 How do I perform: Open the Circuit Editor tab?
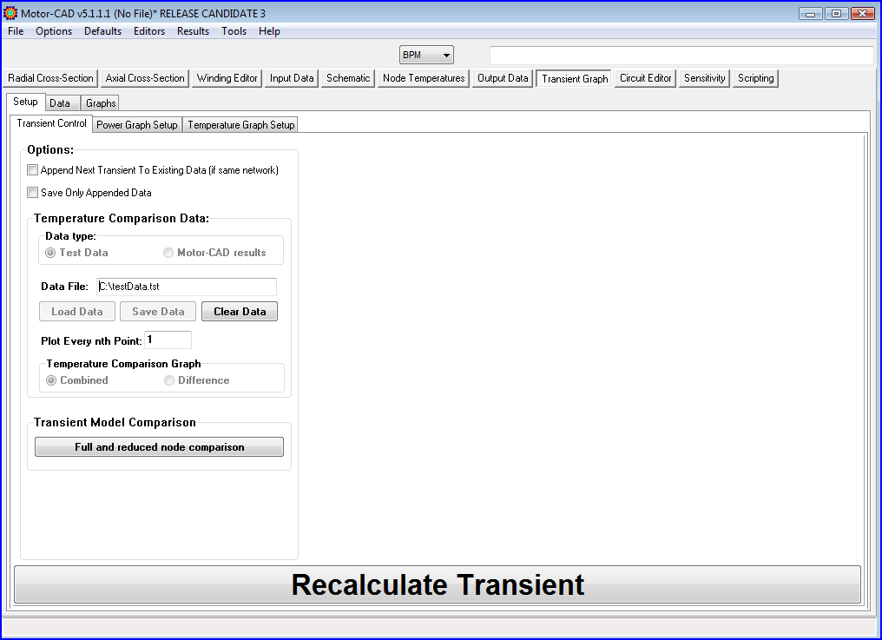(x=646, y=78)
